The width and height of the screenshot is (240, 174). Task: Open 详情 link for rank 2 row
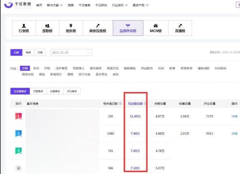coord(234,134)
